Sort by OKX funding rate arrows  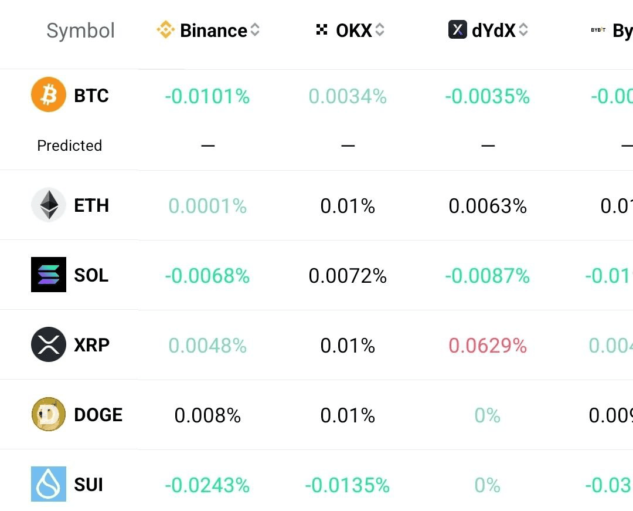(380, 30)
